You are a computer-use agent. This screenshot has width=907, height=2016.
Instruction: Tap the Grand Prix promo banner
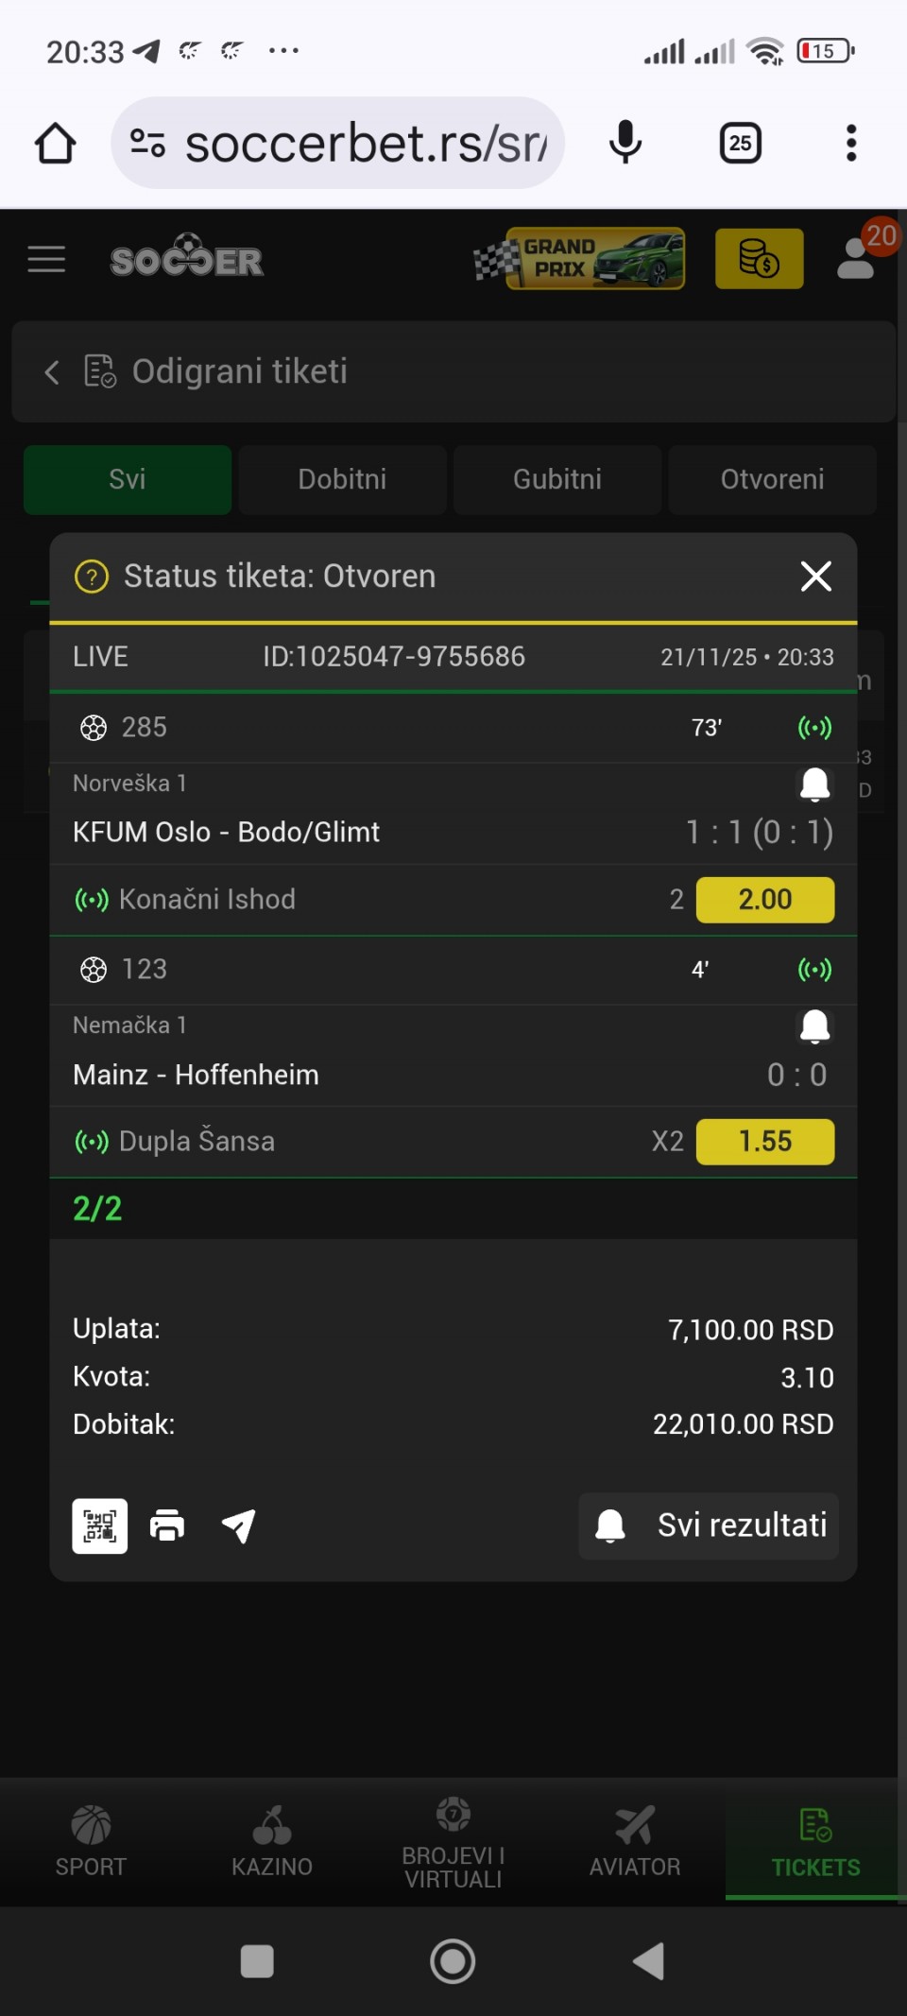[x=579, y=259]
